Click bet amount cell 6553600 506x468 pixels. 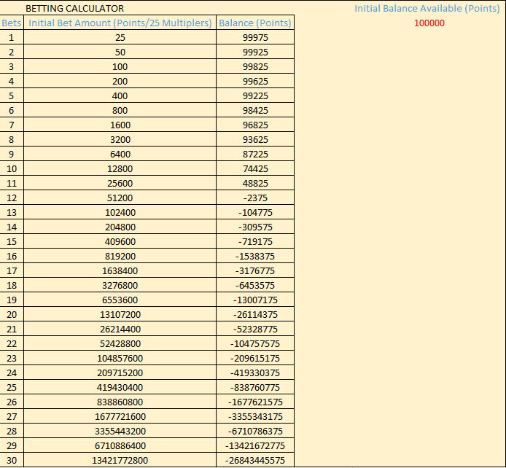pyautogui.click(x=120, y=300)
